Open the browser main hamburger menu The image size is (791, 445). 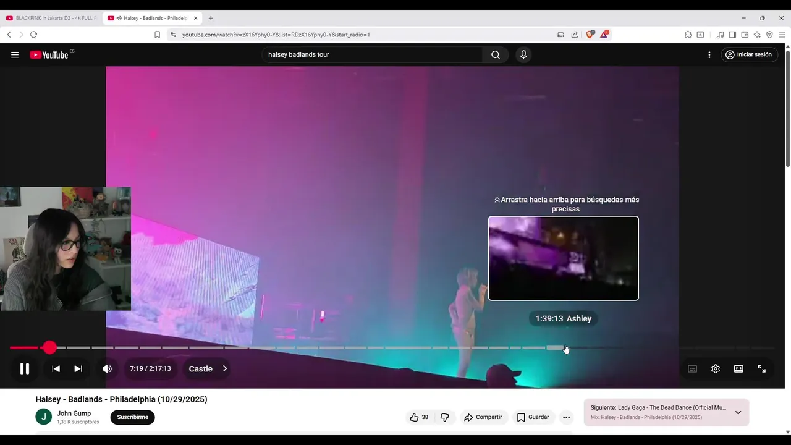[782, 35]
